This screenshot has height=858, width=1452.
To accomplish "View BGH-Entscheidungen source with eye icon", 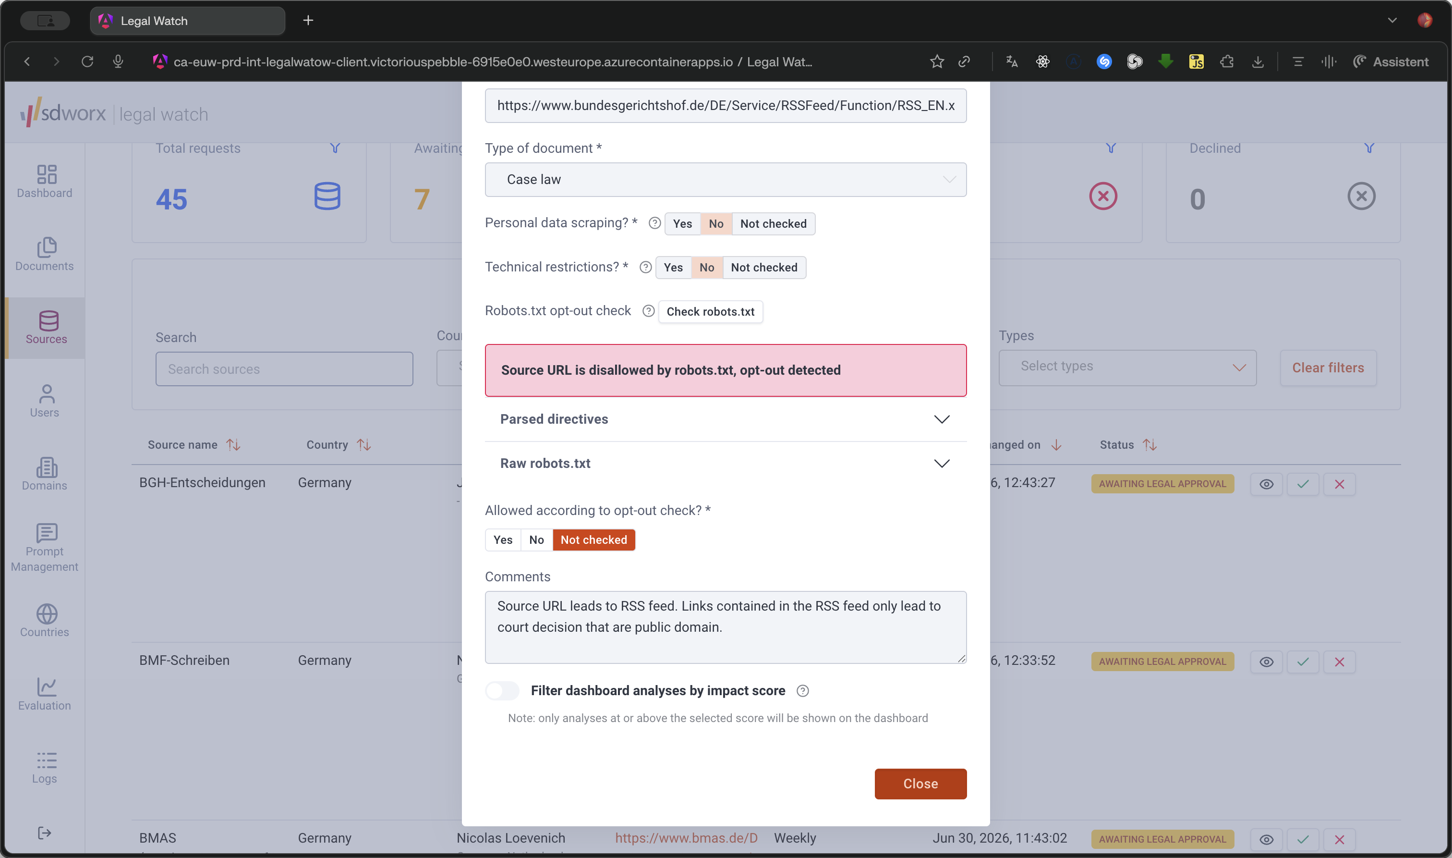I will tap(1266, 485).
